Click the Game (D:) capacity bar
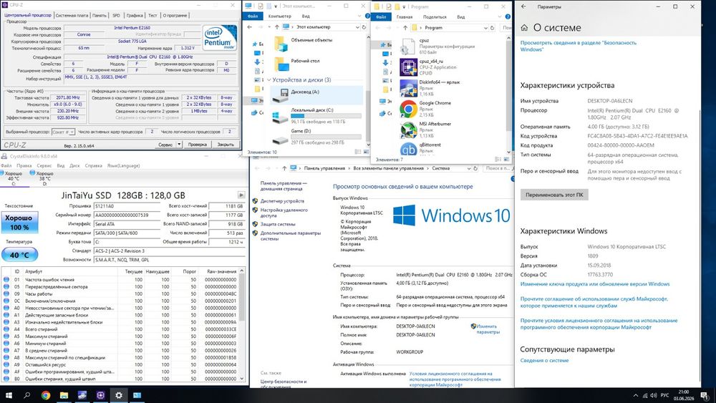The height and width of the screenshot is (403, 716). tap(326, 137)
